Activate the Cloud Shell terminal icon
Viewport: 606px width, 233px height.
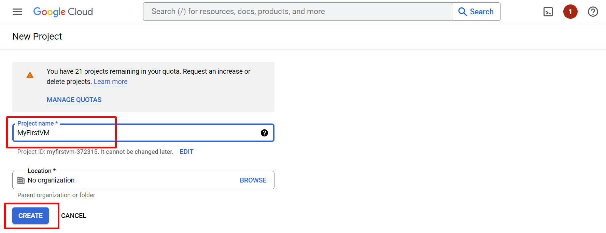548,12
